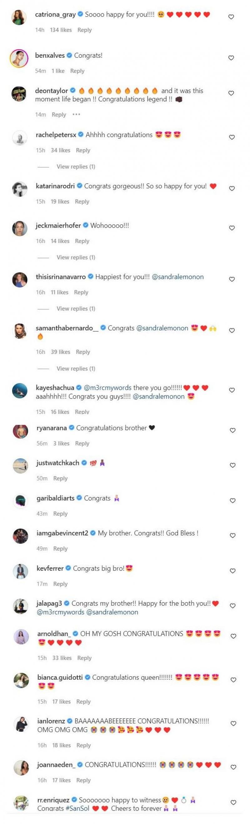
Task: Like catriona_gray's comment with the heart
Action: 231,17
